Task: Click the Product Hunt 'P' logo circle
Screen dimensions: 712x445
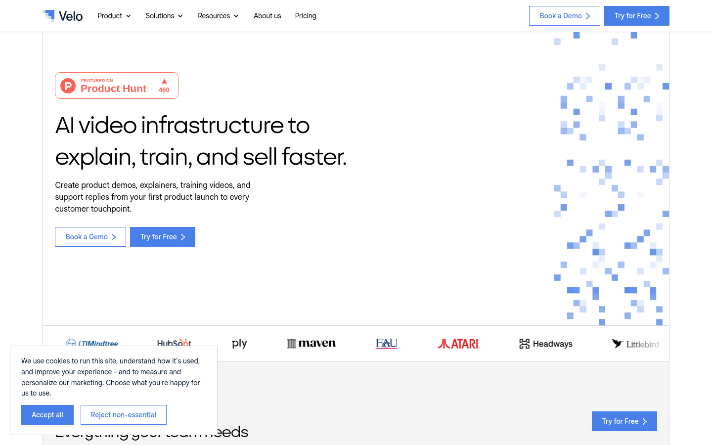Action: [68, 86]
